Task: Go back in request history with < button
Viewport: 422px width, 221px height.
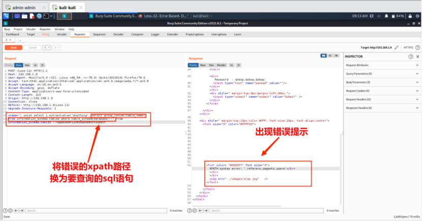Action: (45, 48)
